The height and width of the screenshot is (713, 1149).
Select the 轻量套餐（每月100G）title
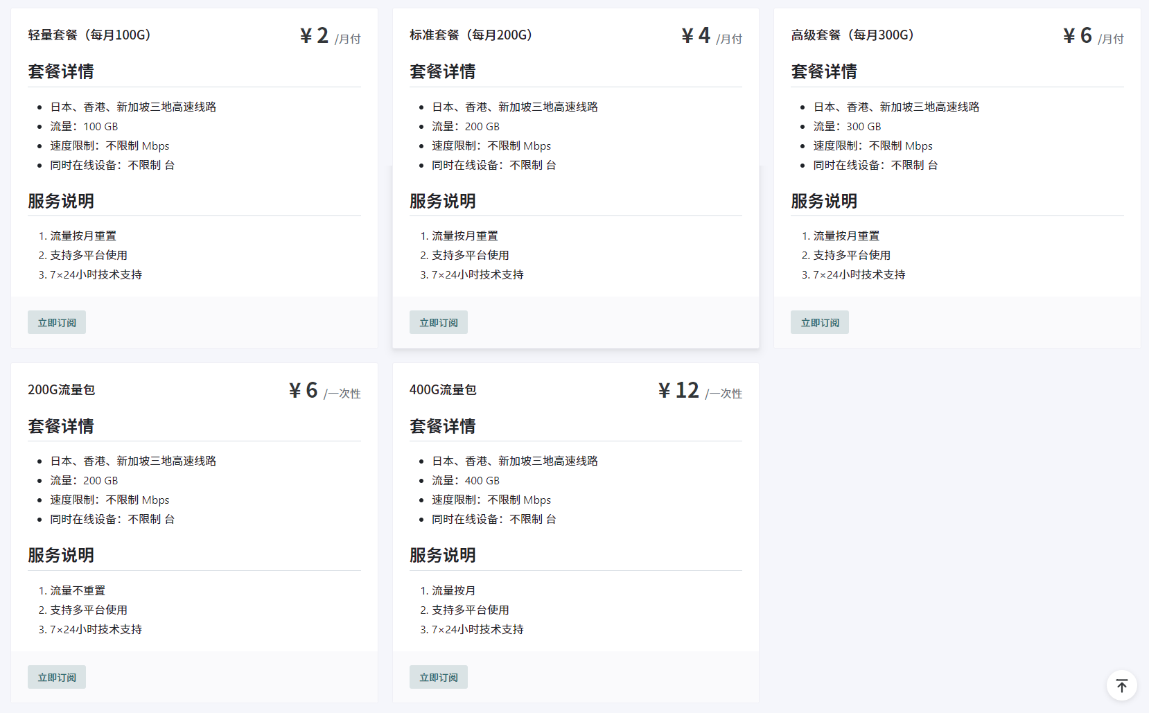click(x=89, y=35)
